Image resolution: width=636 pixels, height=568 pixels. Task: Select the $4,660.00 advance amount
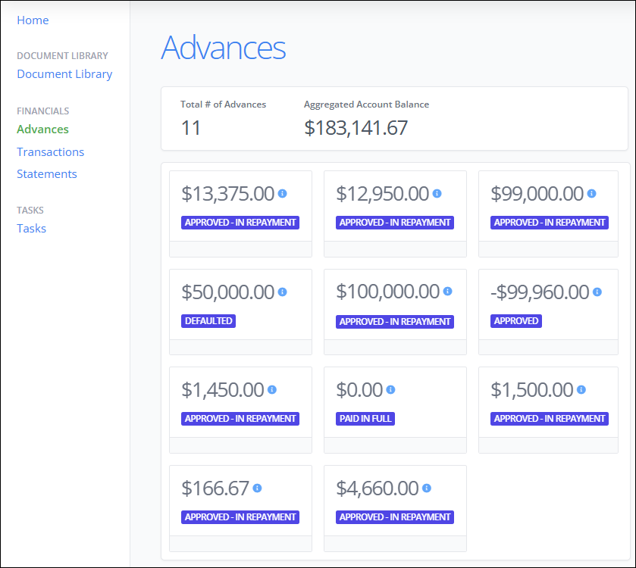[x=377, y=489]
